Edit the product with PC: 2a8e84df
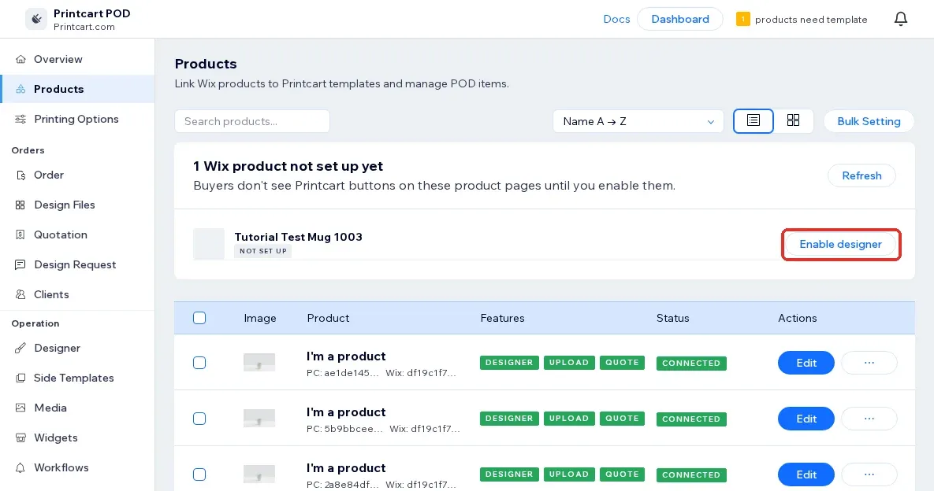This screenshot has height=491, width=934. (806, 474)
